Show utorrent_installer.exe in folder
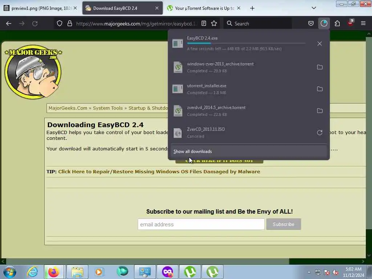Screen dimensions: 372x279 point(320,89)
